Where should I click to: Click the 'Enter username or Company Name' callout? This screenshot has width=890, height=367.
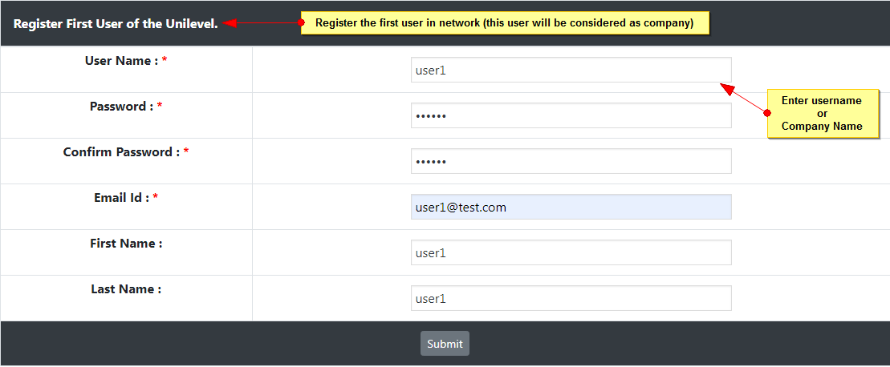pyautogui.click(x=822, y=113)
